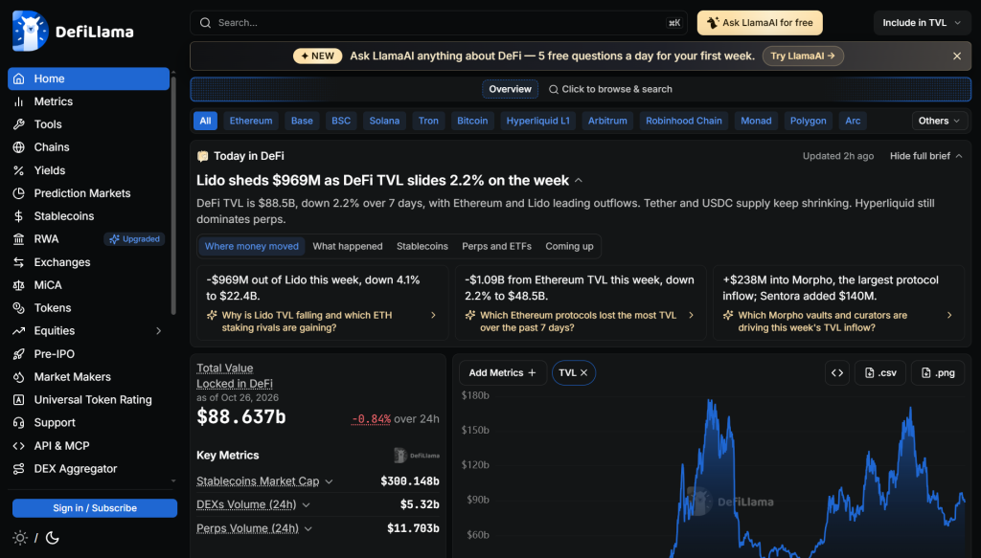
Task: Open Tokens in the sidebar
Action: pos(88,307)
